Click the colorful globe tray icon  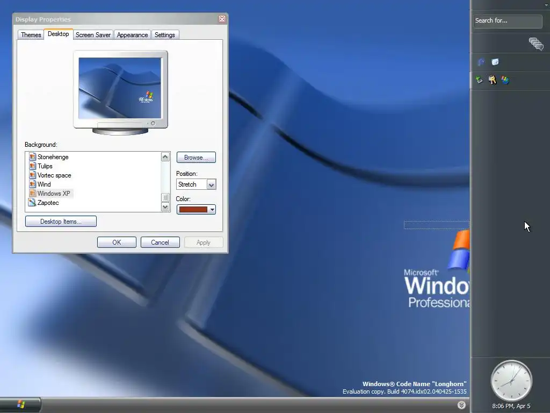[505, 80]
